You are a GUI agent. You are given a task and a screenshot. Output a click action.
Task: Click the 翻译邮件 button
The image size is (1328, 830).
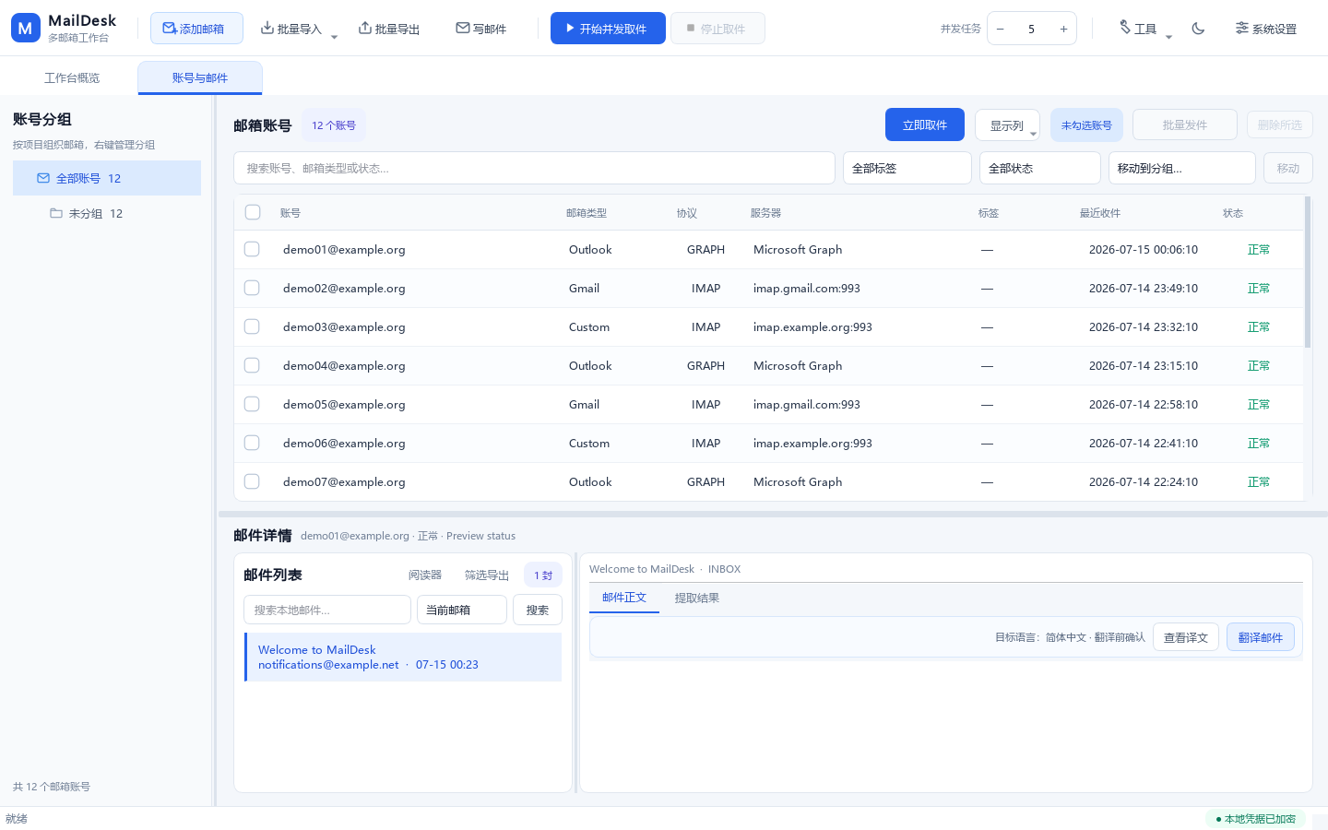coord(1261,637)
